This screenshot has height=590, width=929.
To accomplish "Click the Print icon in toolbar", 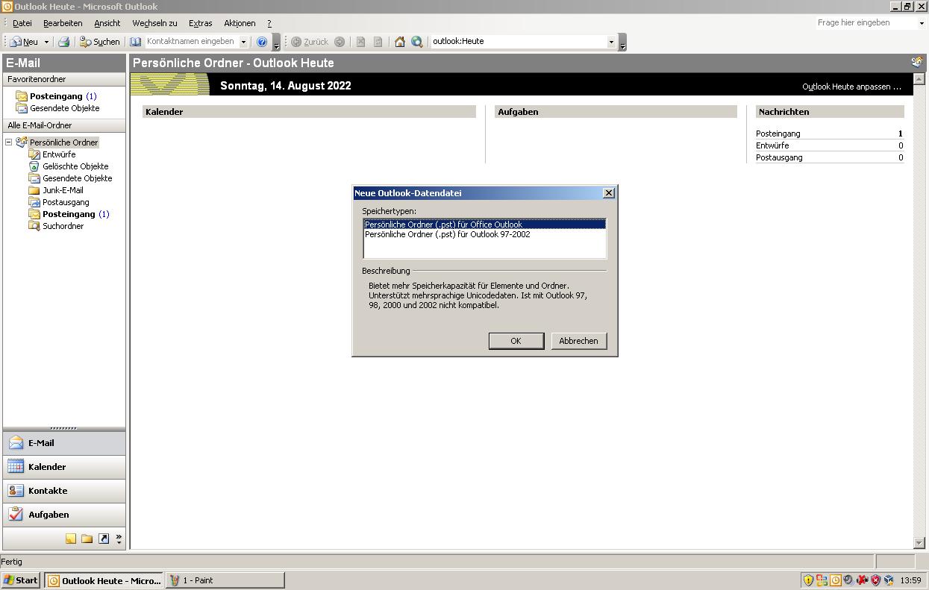I will (64, 42).
